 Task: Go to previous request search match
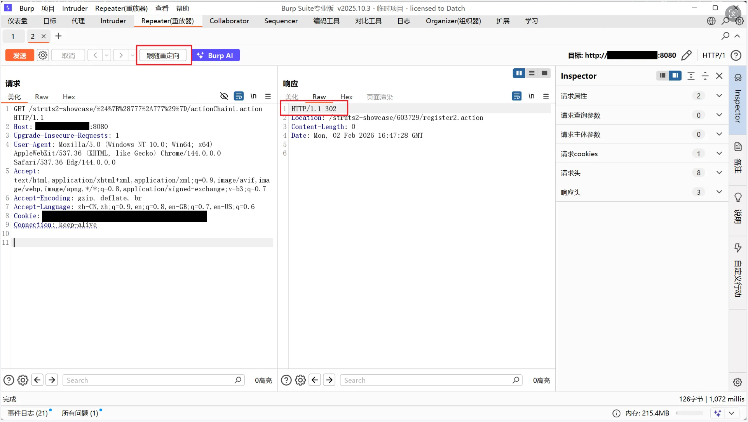click(x=37, y=380)
